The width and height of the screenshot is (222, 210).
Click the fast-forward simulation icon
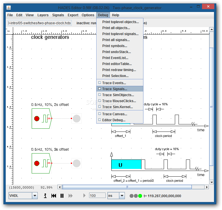pos(71,196)
